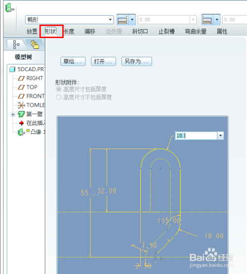
Task: Open the layer tree tab icon
Action: click(x=35, y=44)
